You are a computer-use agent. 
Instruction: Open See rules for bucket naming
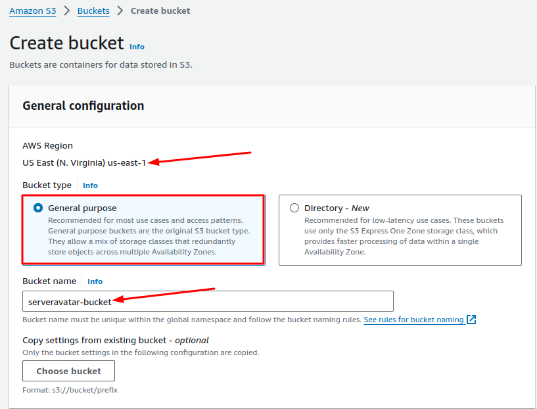[414, 320]
